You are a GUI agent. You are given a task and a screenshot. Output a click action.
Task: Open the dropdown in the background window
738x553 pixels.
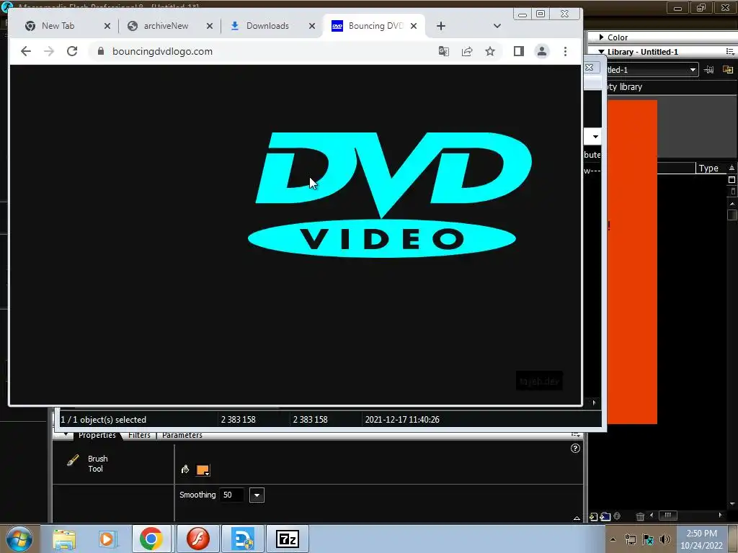coord(595,137)
